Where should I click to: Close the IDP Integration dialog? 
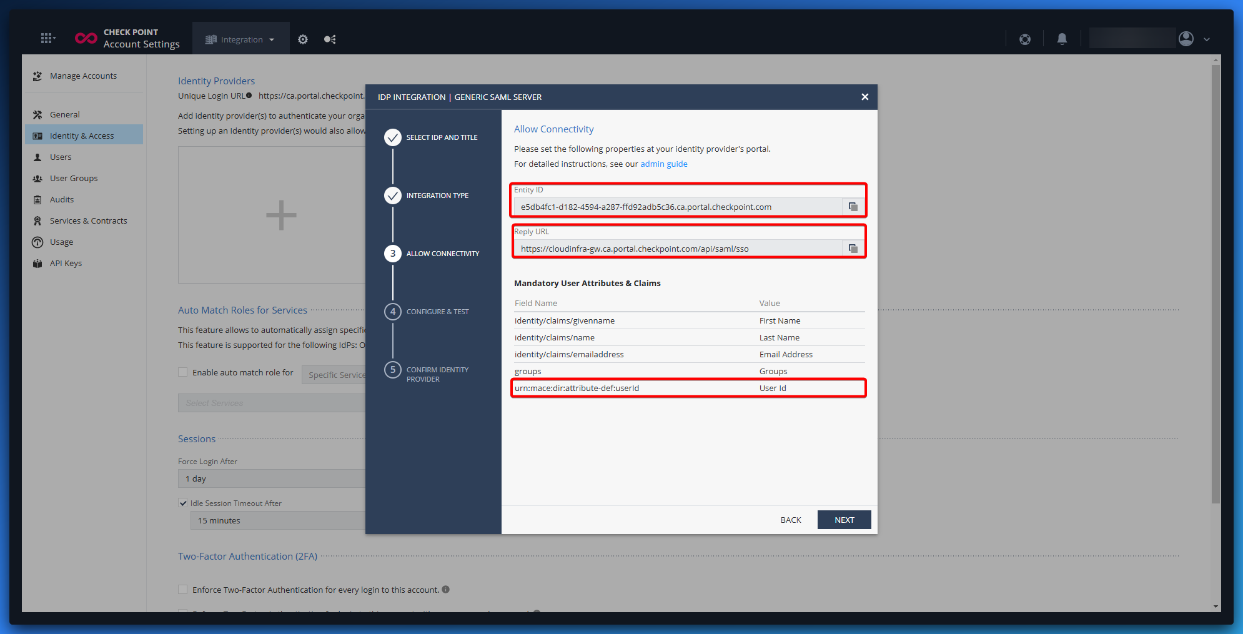pyautogui.click(x=865, y=97)
